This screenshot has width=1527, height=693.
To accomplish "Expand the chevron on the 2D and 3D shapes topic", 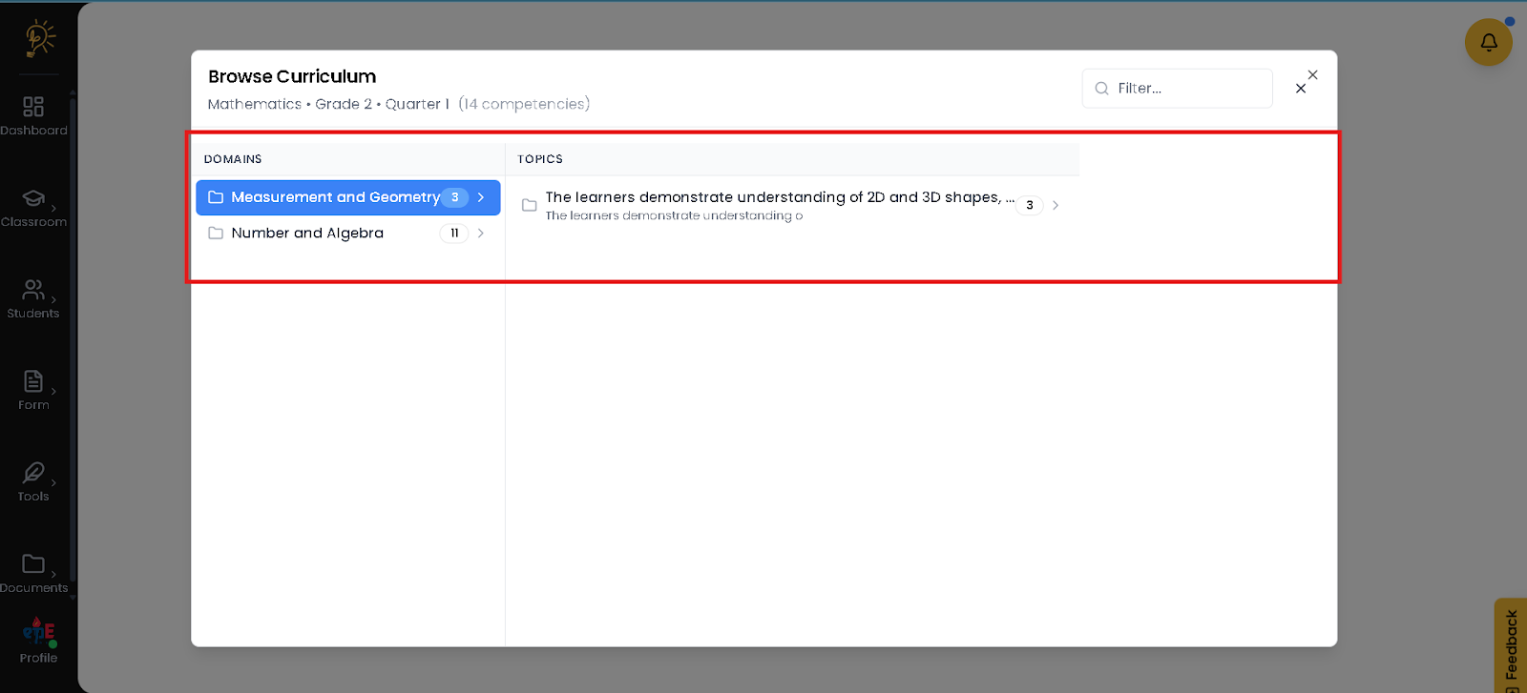I will (x=1056, y=205).
